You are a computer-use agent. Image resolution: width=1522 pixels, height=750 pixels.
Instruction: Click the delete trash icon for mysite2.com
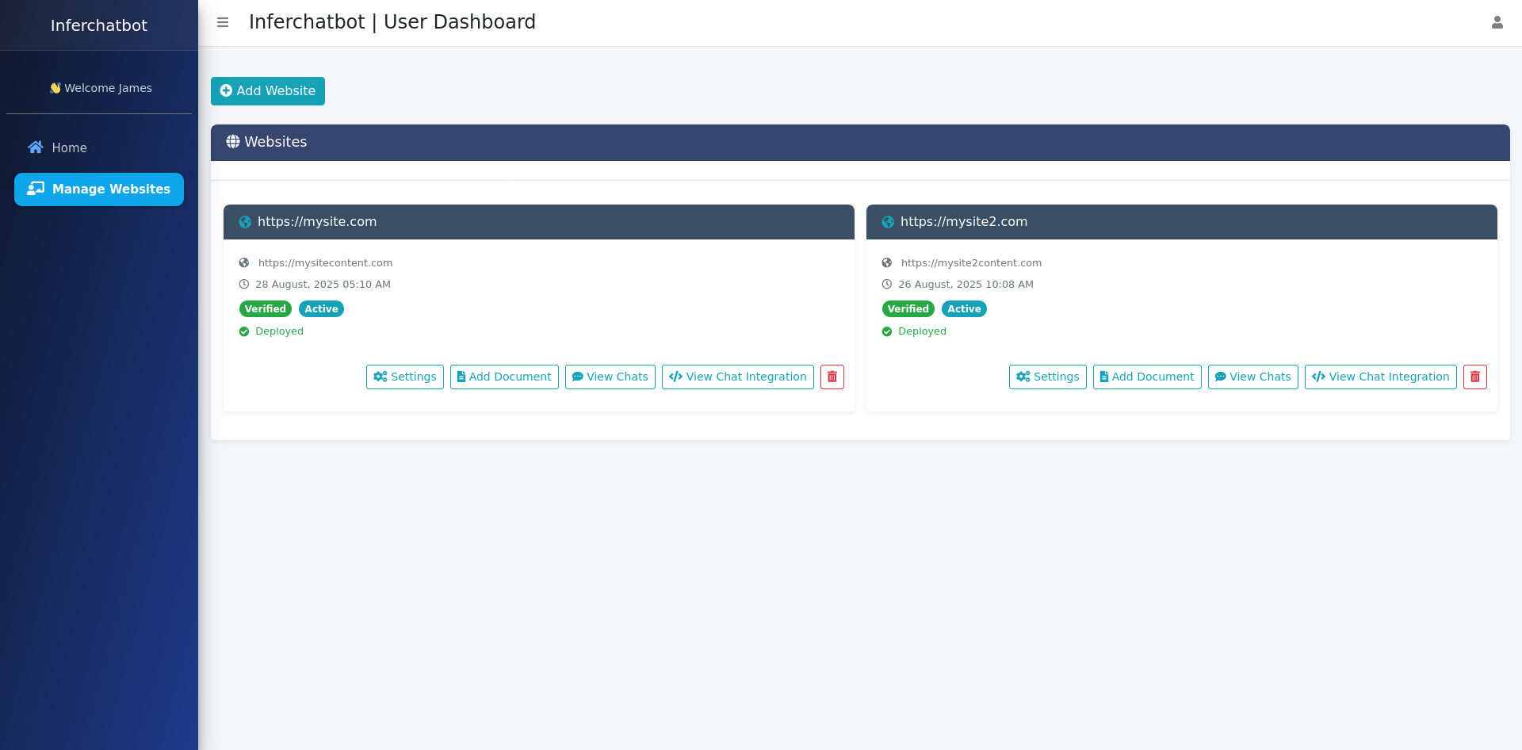[x=1474, y=377]
